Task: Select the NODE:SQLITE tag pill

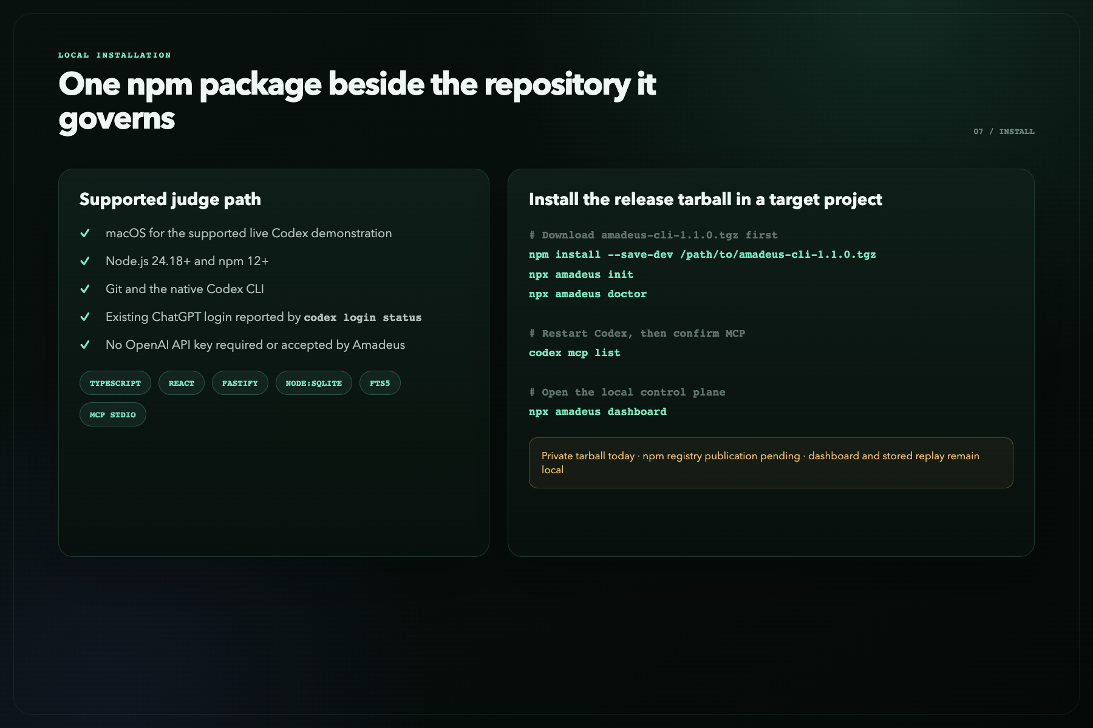Action: click(314, 383)
